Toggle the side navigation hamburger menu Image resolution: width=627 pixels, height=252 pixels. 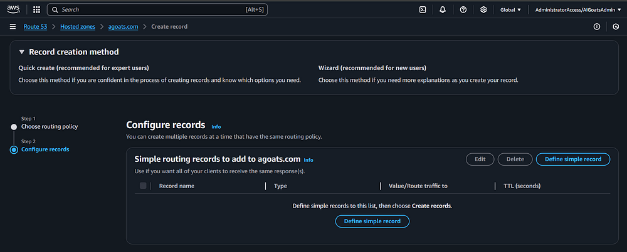[13, 26]
